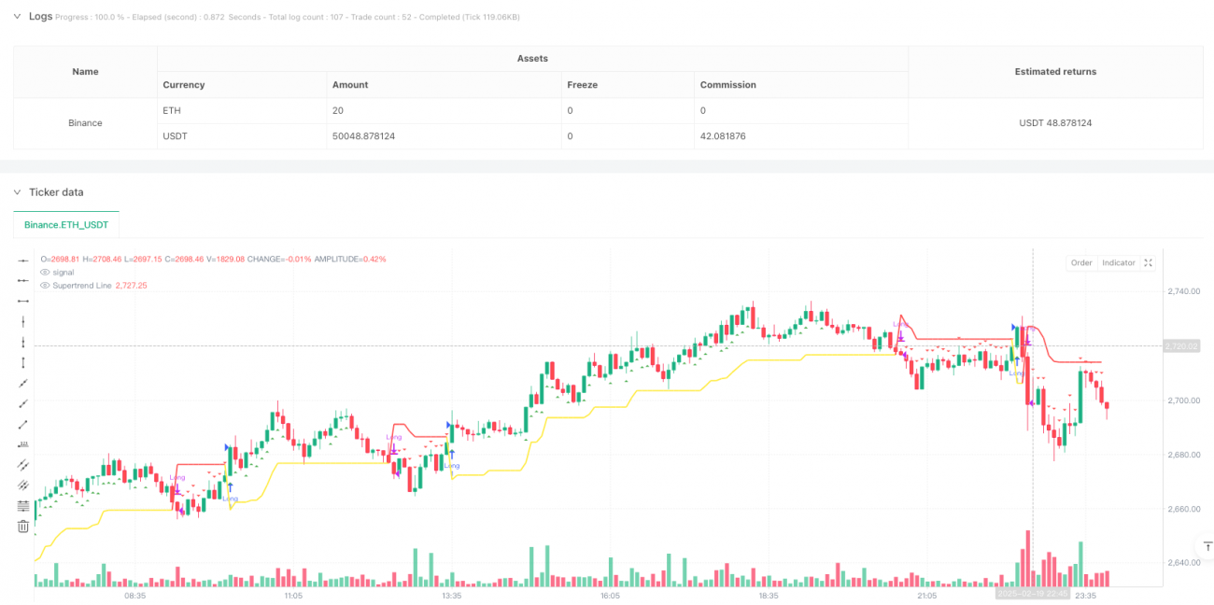Select the Fibonacci retracement lines tool
This screenshot has height=605, width=1214.
(x=23, y=506)
